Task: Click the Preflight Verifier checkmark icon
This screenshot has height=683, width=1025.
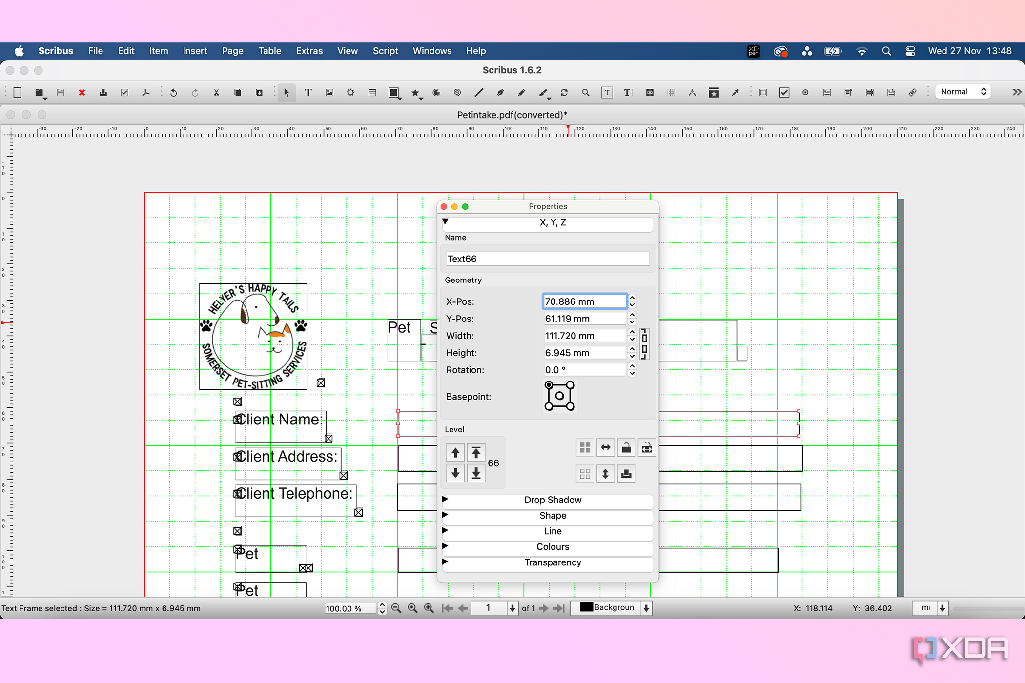Action: [x=124, y=93]
